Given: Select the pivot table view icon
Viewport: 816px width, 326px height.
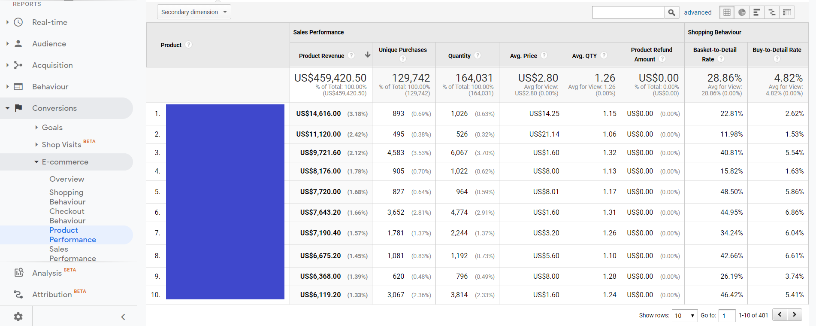Looking at the screenshot, I should click(x=787, y=12).
